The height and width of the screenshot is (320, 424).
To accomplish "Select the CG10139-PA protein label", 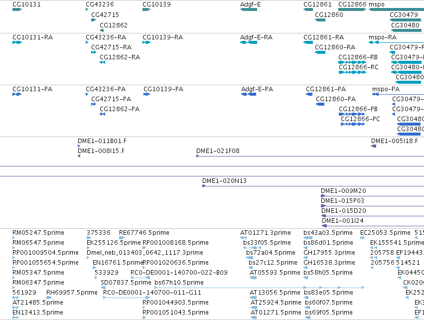I will point(163,89).
